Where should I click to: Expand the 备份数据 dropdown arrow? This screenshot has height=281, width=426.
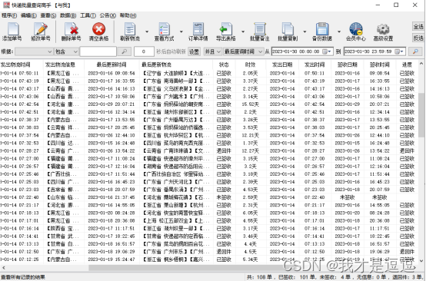339,31
